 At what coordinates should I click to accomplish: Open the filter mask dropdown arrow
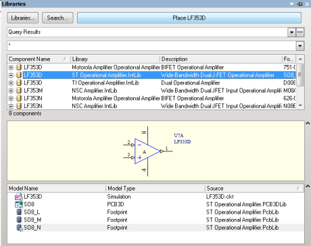tap(300, 46)
